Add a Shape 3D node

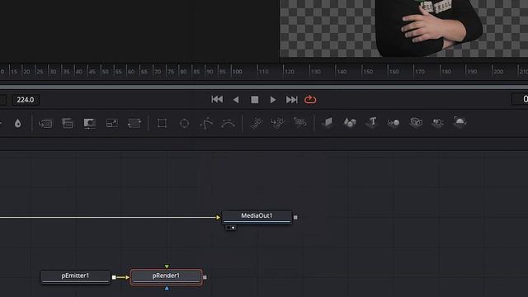(350, 122)
